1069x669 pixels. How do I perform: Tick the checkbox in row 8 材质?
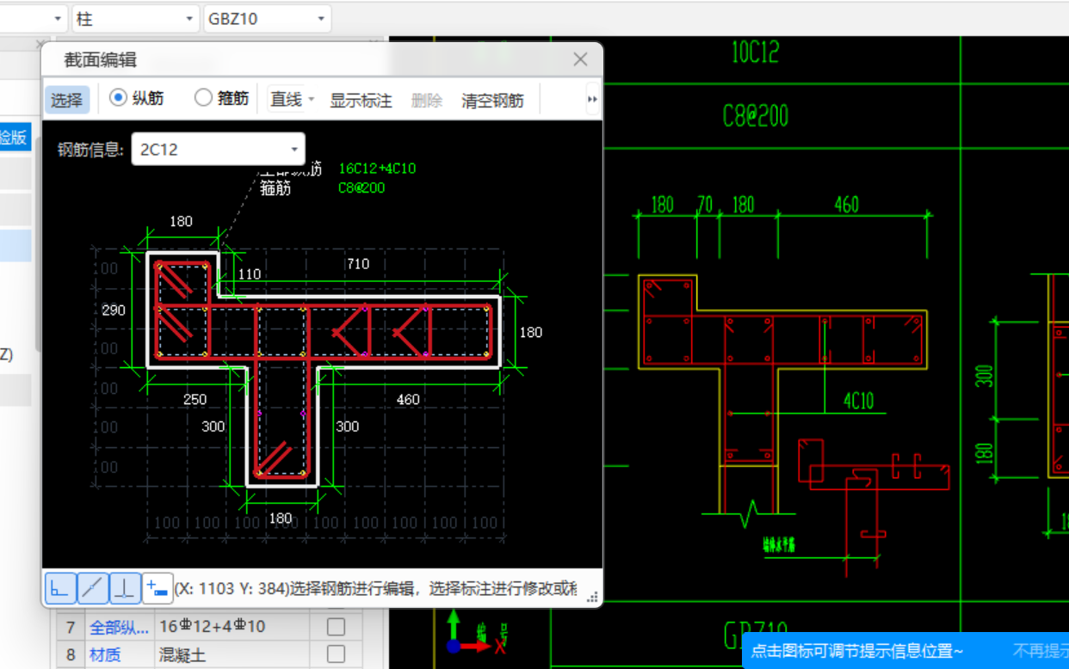click(x=336, y=654)
